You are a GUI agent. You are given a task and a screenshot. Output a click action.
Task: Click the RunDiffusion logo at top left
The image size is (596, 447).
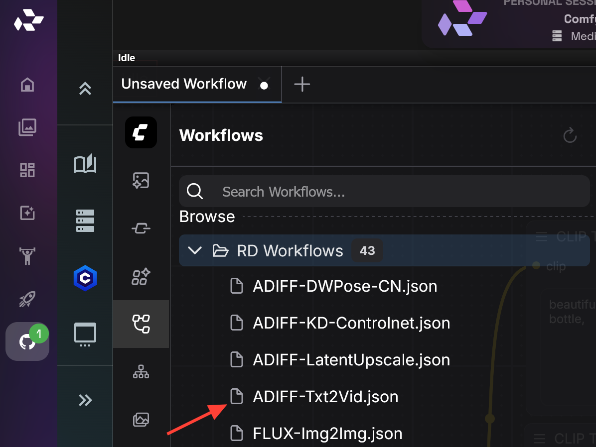click(28, 20)
